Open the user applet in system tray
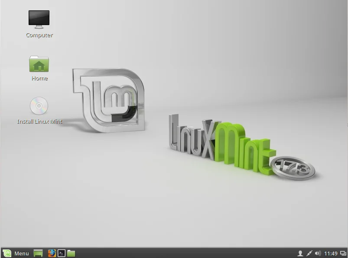This screenshot has height=258, width=348. (300, 253)
